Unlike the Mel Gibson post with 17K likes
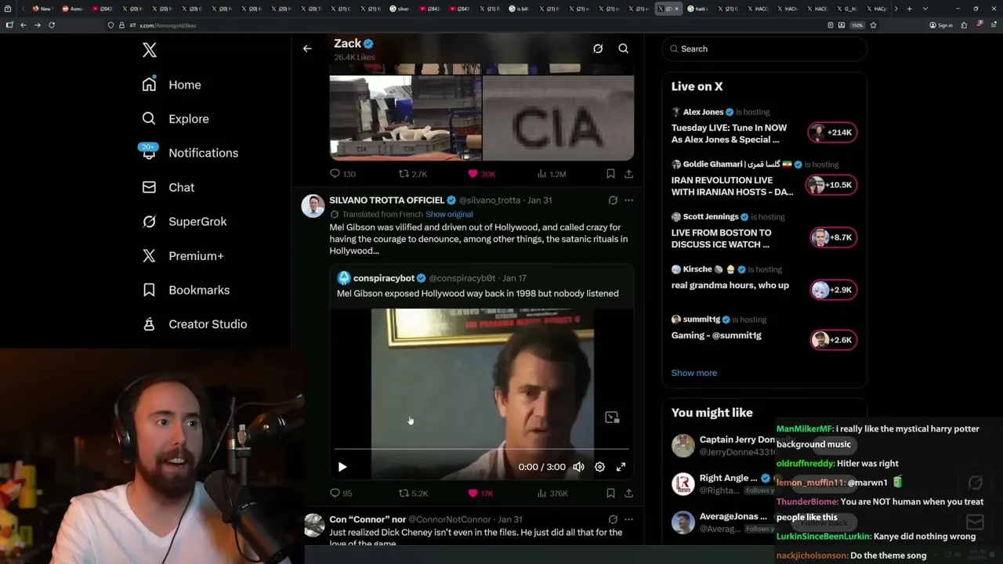The height and width of the screenshot is (564, 1003). (480, 493)
